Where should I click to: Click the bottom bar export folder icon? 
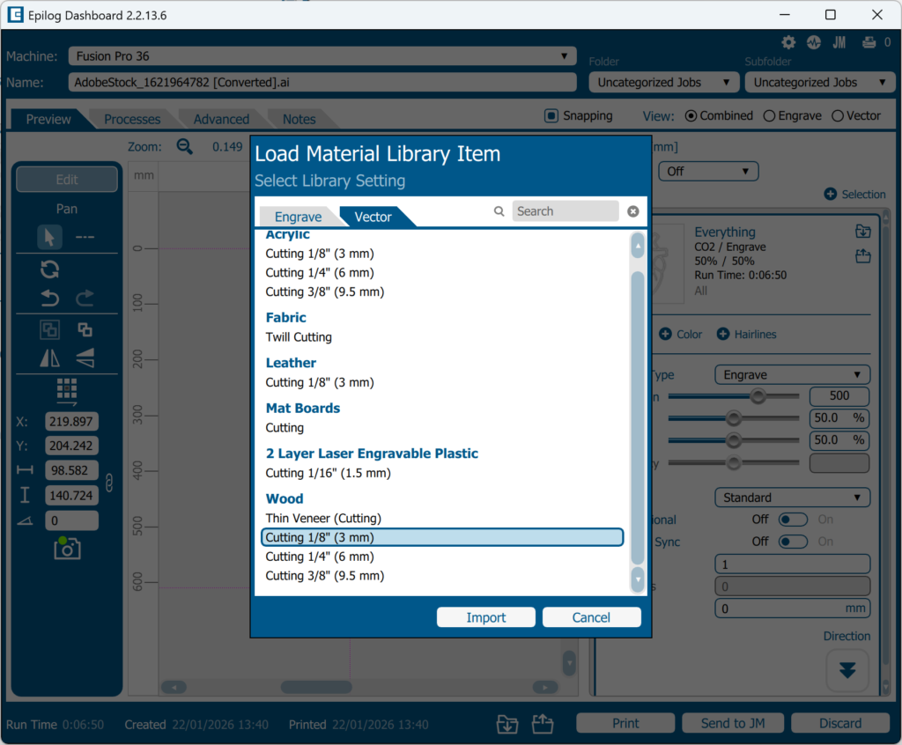(542, 724)
